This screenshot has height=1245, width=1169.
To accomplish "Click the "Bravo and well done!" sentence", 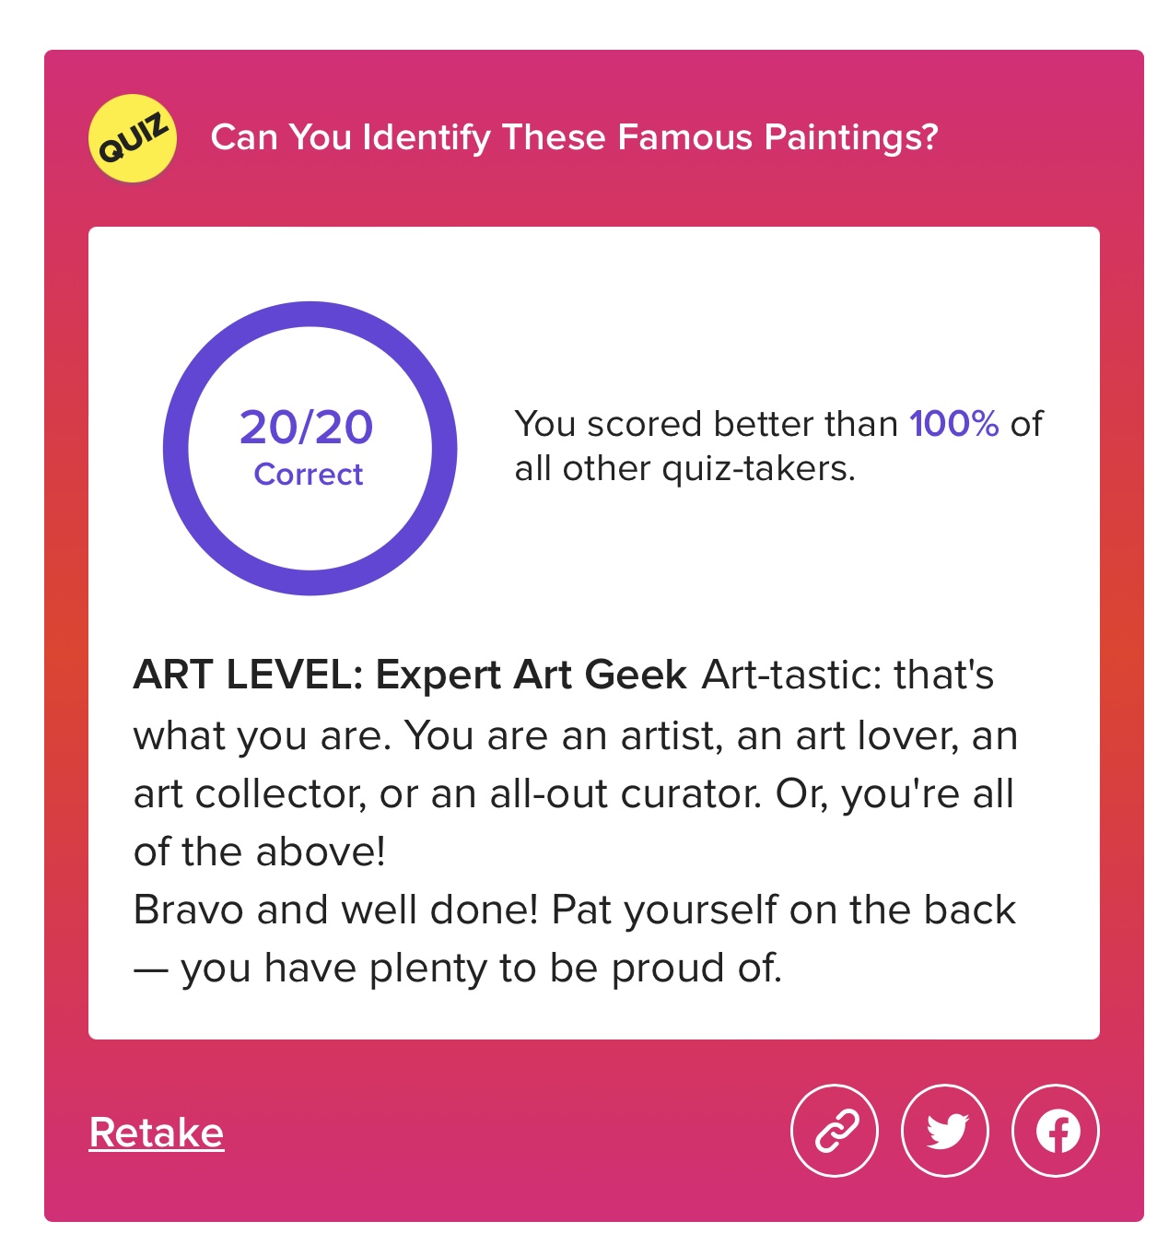I will click(335, 910).
